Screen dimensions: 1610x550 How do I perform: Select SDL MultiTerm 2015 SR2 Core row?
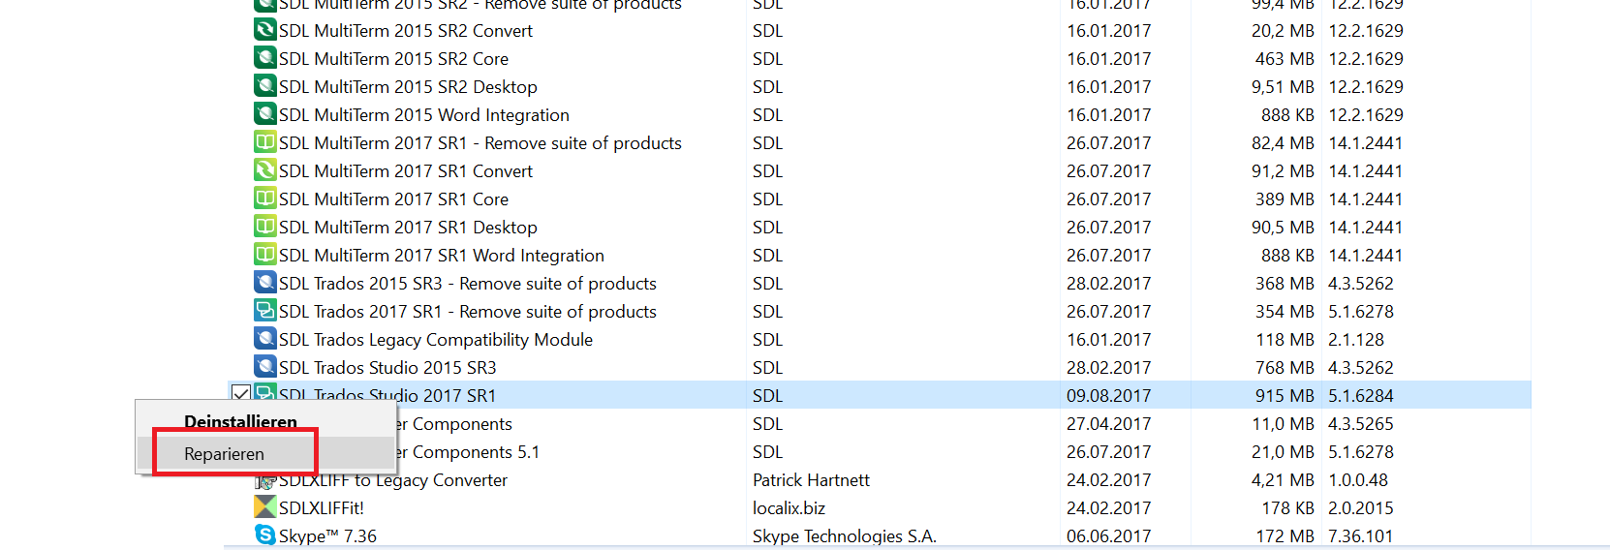pos(879,58)
